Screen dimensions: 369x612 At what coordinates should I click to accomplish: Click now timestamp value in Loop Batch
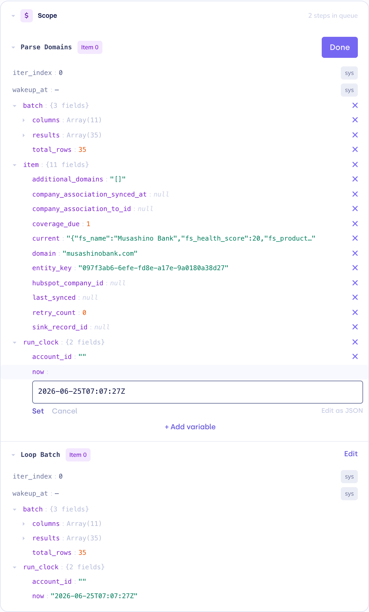[x=94, y=596]
